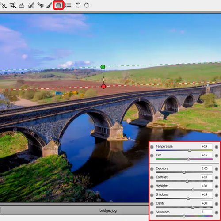Select the Graduated Filter tool

point(58,5)
